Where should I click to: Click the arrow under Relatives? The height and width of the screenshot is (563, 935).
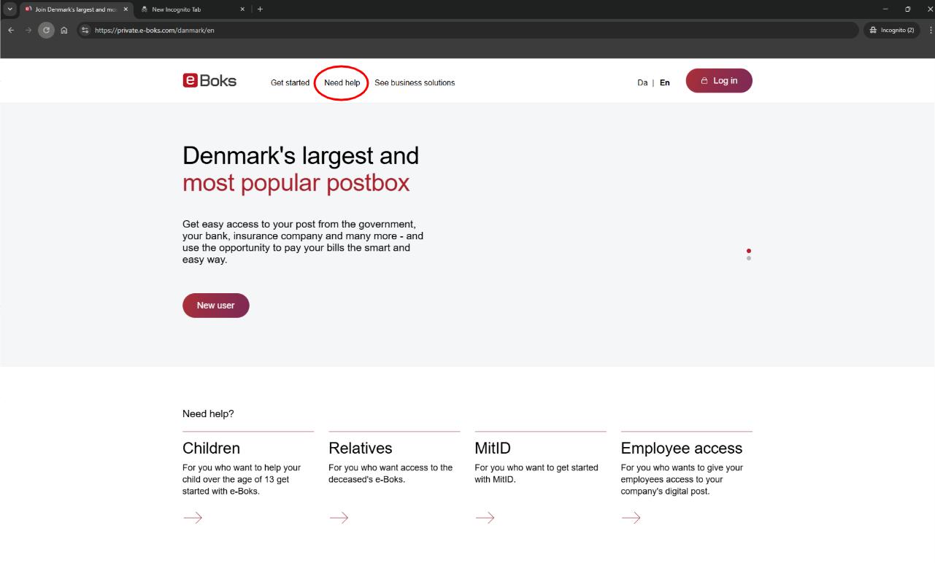click(x=339, y=518)
